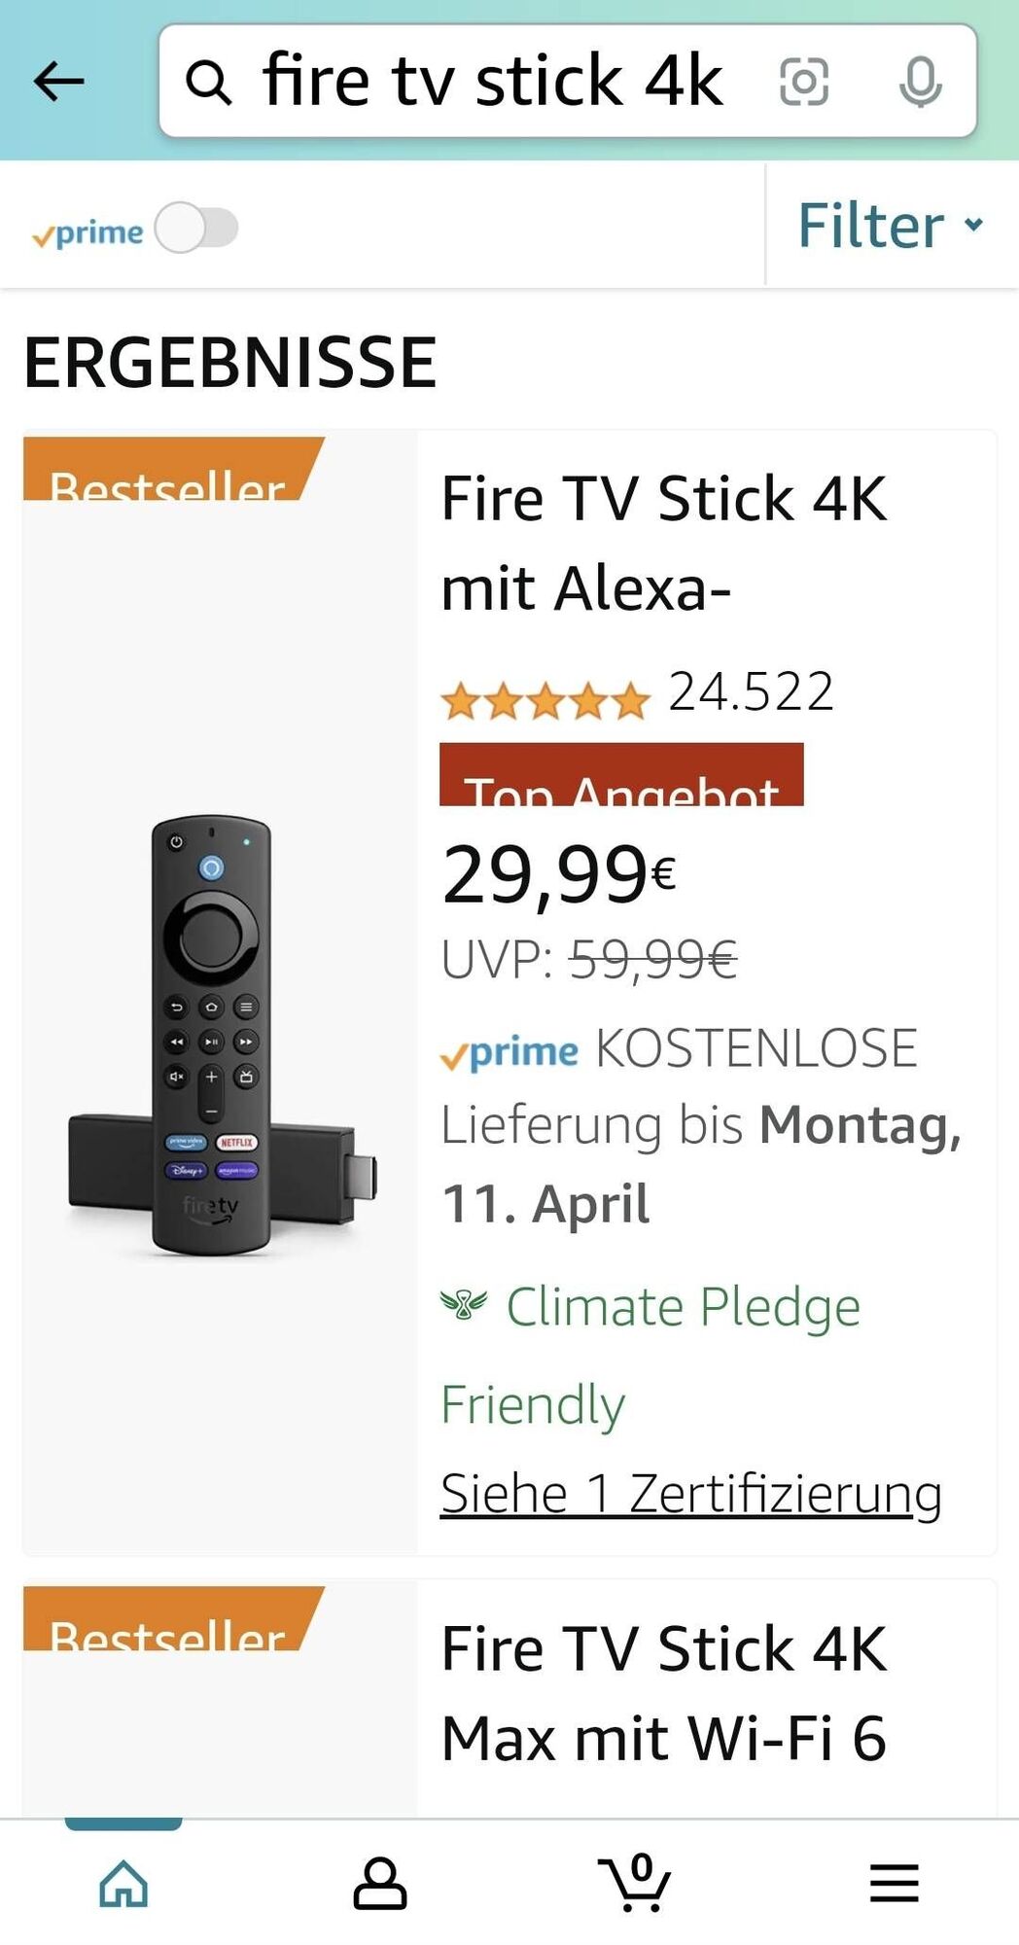Tap the search magnifier icon
Screen dimensions: 1019x1945
click(208, 83)
